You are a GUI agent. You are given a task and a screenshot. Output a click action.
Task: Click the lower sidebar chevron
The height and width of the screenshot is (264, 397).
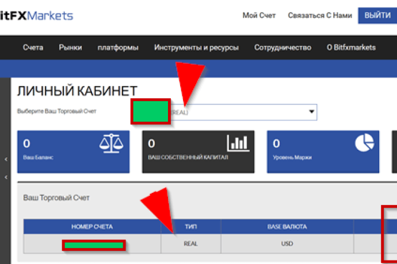6,177
